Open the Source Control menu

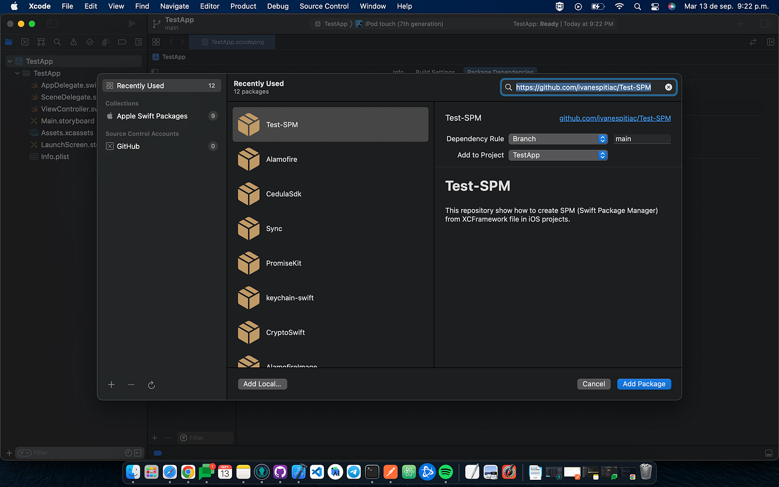click(x=323, y=6)
